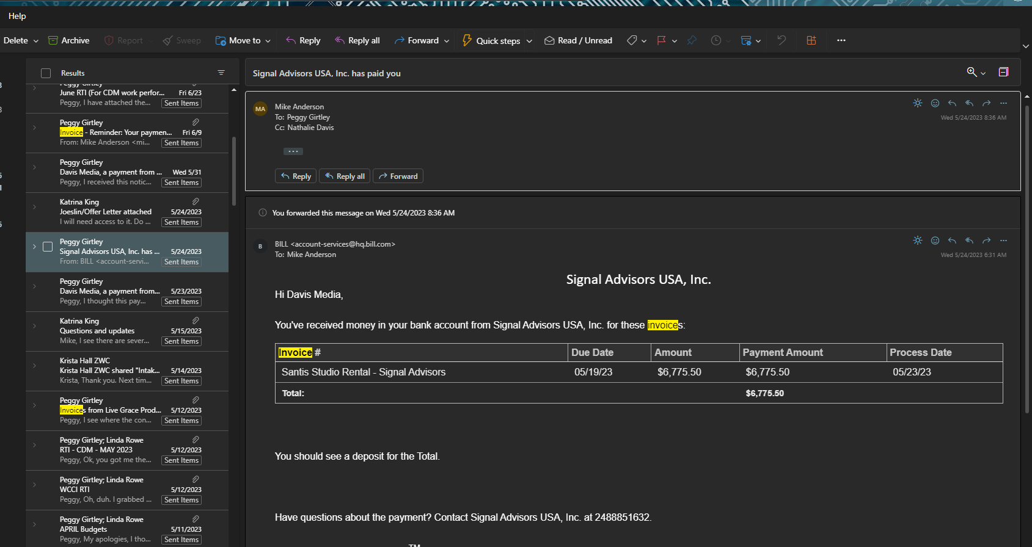Screen dimensions: 1032x547
Task: Open the toolbar Forward dropdown arrow
Action: pos(447,41)
